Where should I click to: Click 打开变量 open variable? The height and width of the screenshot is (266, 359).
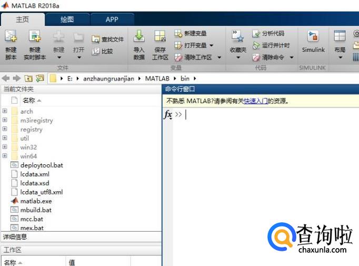pyautogui.click(x=191, y=45)
